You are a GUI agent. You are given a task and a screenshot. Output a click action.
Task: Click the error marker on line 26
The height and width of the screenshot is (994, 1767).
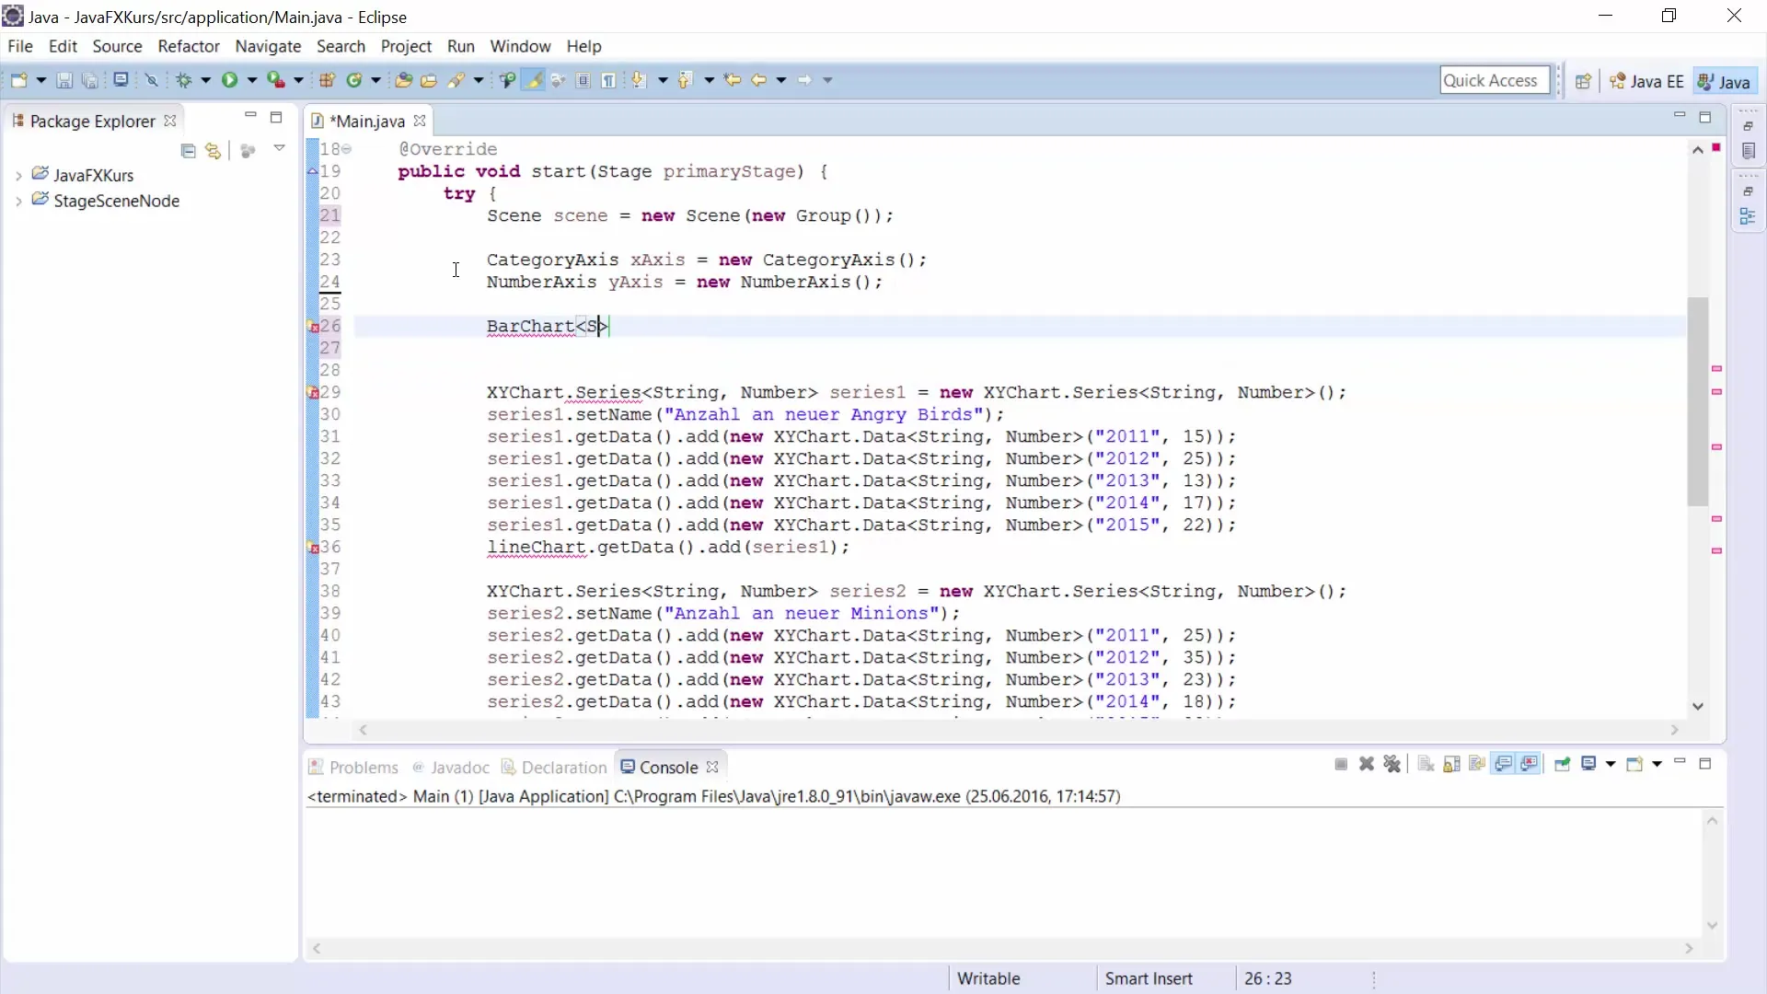tap(313, 327)
